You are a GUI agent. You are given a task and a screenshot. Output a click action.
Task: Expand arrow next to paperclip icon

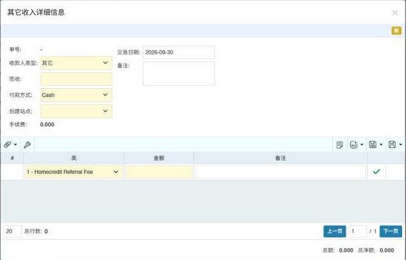pyautogui.click(x=15, y=145)
